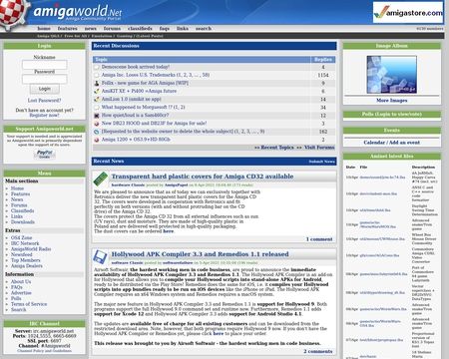Open features in the top navigation
Image resolution: width=449 pixels, height=359 pixels.
coord(68,29)
